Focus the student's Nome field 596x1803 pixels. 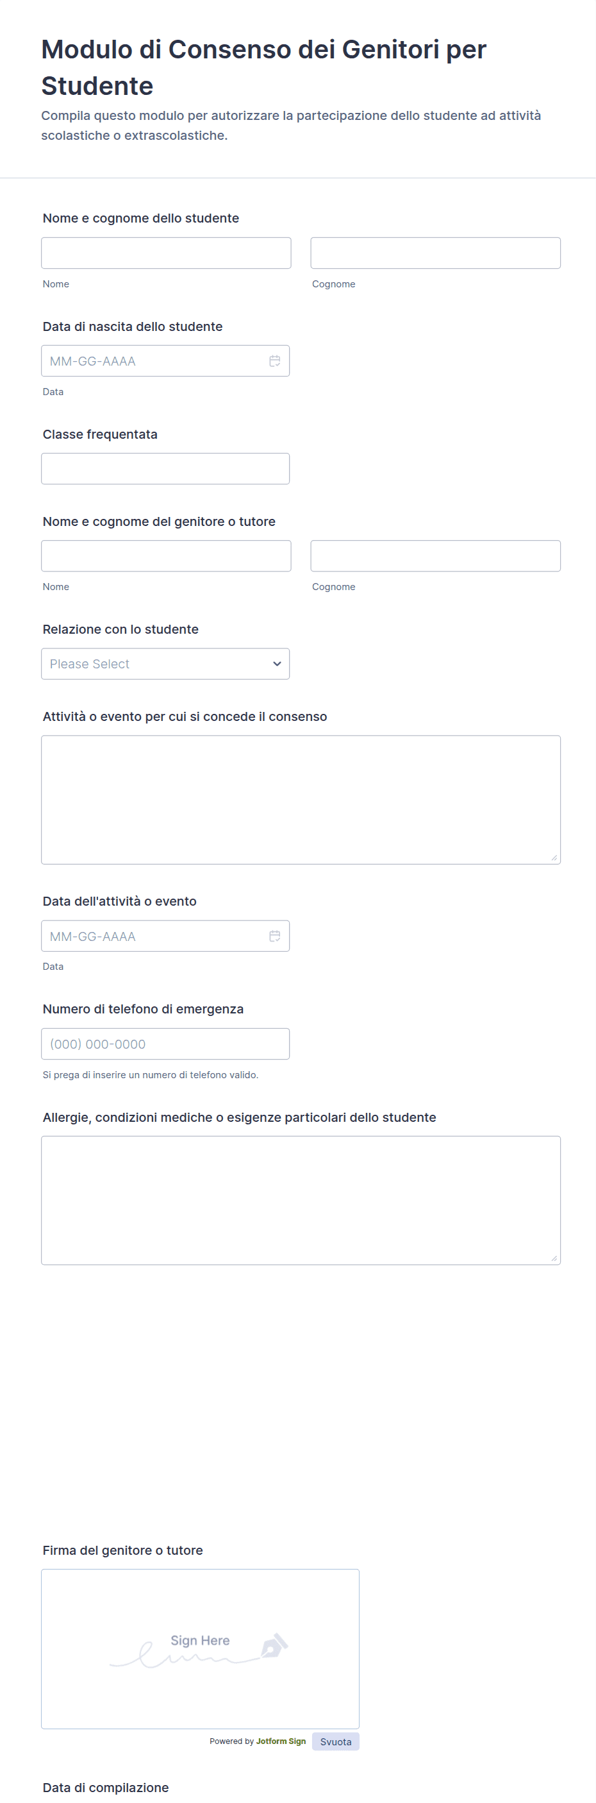166,253
